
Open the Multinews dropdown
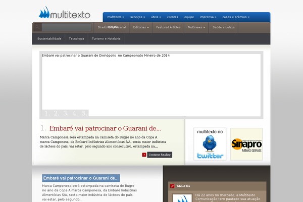pos(196,27)
